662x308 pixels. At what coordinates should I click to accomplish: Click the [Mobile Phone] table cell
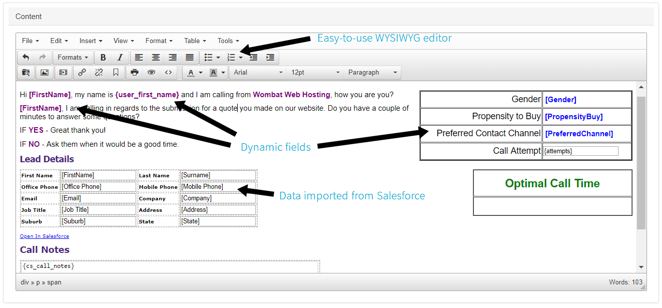coord(218,187)
